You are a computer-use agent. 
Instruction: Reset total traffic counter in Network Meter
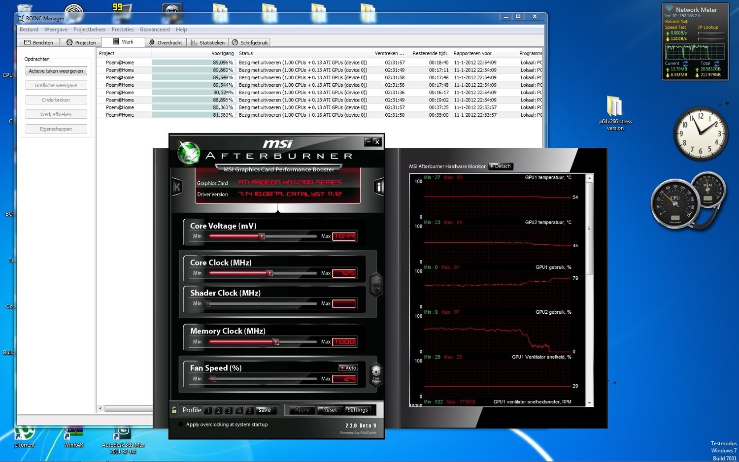tap(717, 64)
